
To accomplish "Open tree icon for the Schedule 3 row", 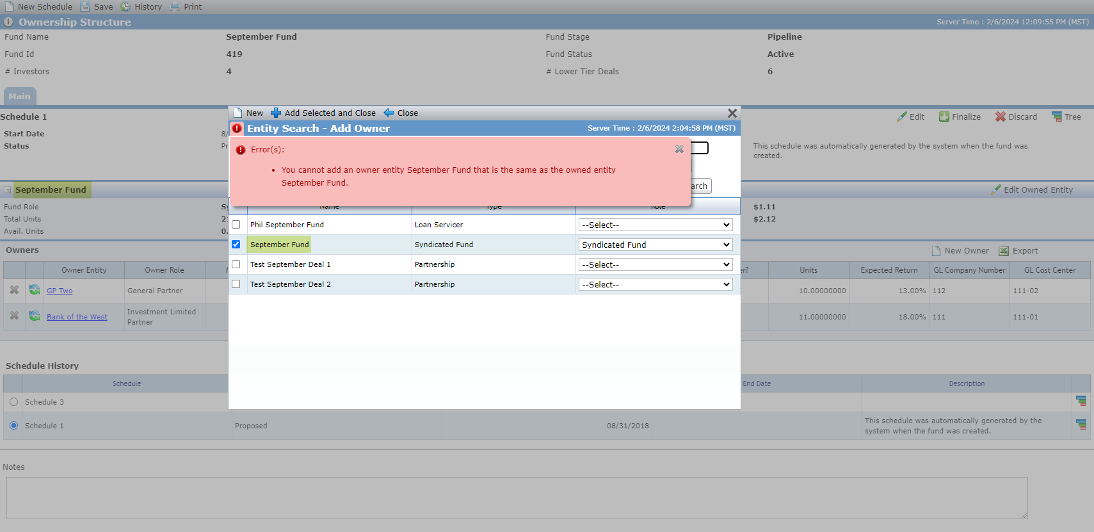I will coord(1081,401).
